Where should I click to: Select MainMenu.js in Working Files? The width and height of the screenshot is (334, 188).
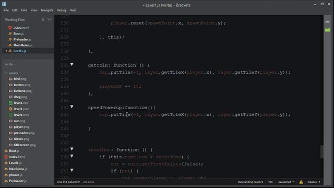coord(22,45)
